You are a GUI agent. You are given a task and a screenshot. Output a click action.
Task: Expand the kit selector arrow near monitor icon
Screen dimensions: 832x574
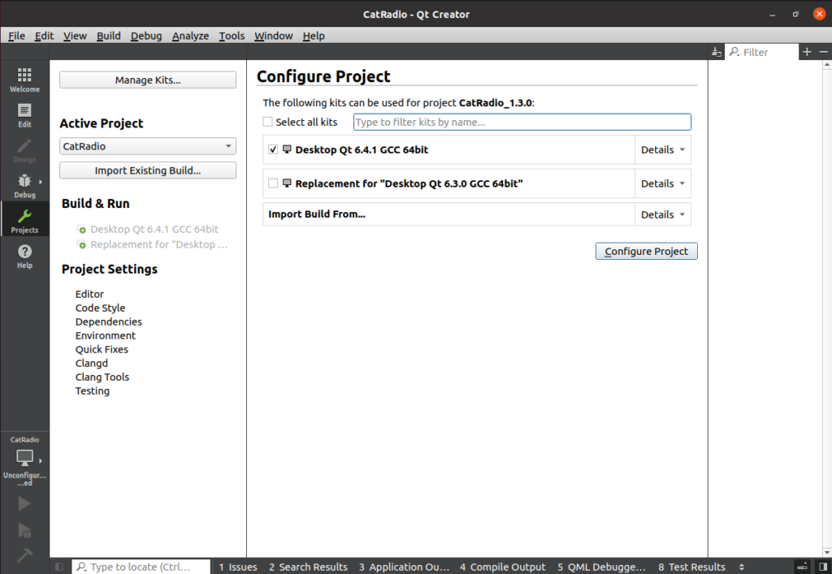(x=41, y=461)
